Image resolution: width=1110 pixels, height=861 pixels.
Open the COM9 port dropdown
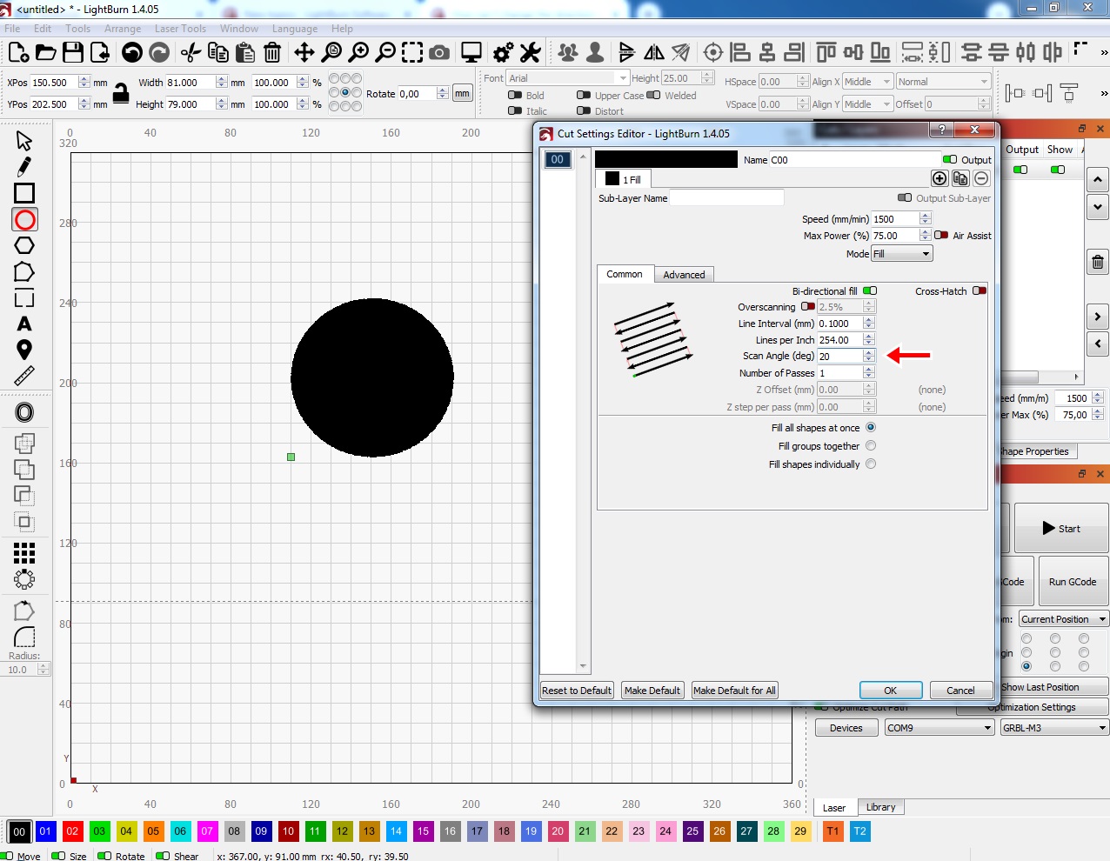pos(939,728)
